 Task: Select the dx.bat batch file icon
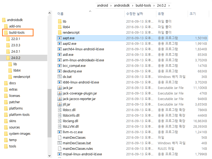click(60, 77)
